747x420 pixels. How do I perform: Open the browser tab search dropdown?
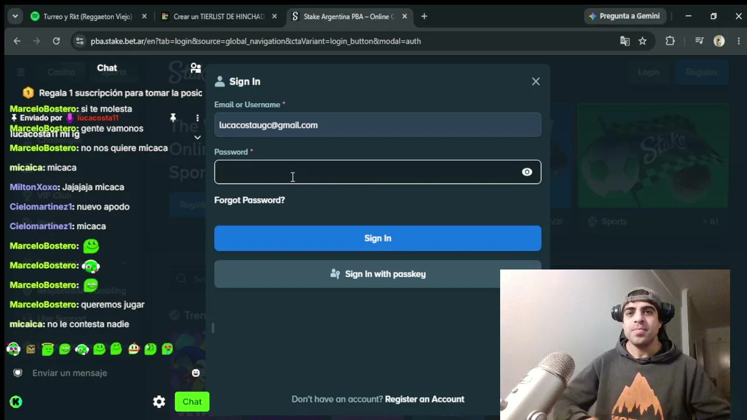coord(15,16)
